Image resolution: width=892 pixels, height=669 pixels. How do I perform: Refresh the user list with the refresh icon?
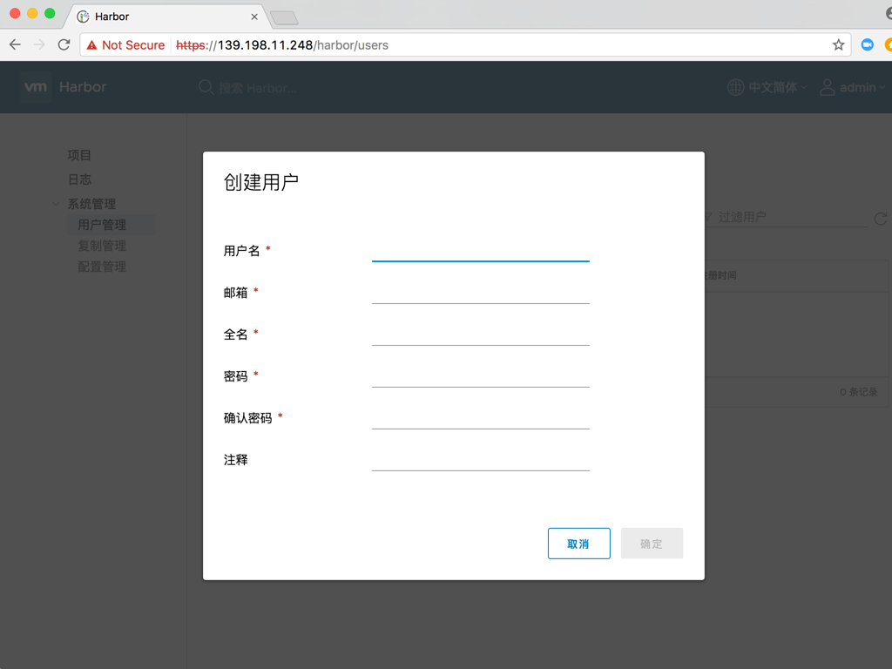881,219
